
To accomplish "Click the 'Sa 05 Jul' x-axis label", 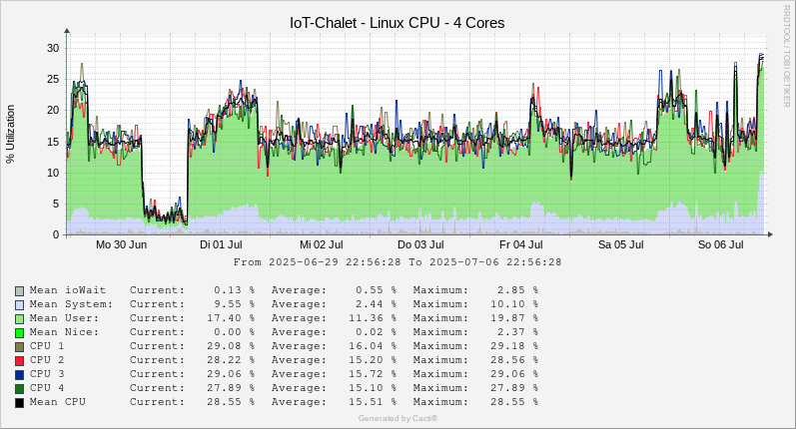I will coord(621,244).
